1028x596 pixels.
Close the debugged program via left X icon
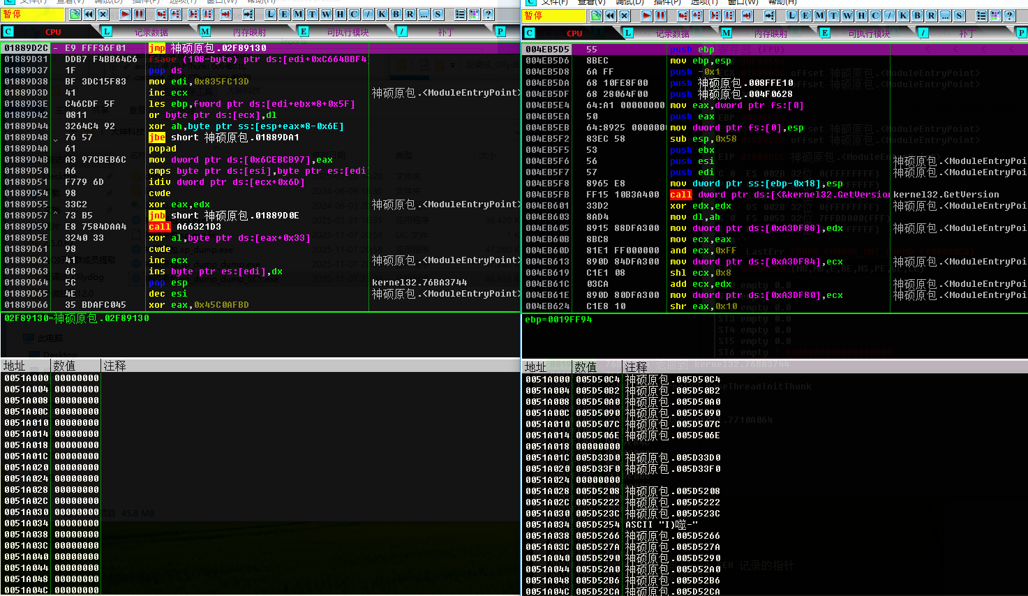pyautogui.click(x=103, y=14)
